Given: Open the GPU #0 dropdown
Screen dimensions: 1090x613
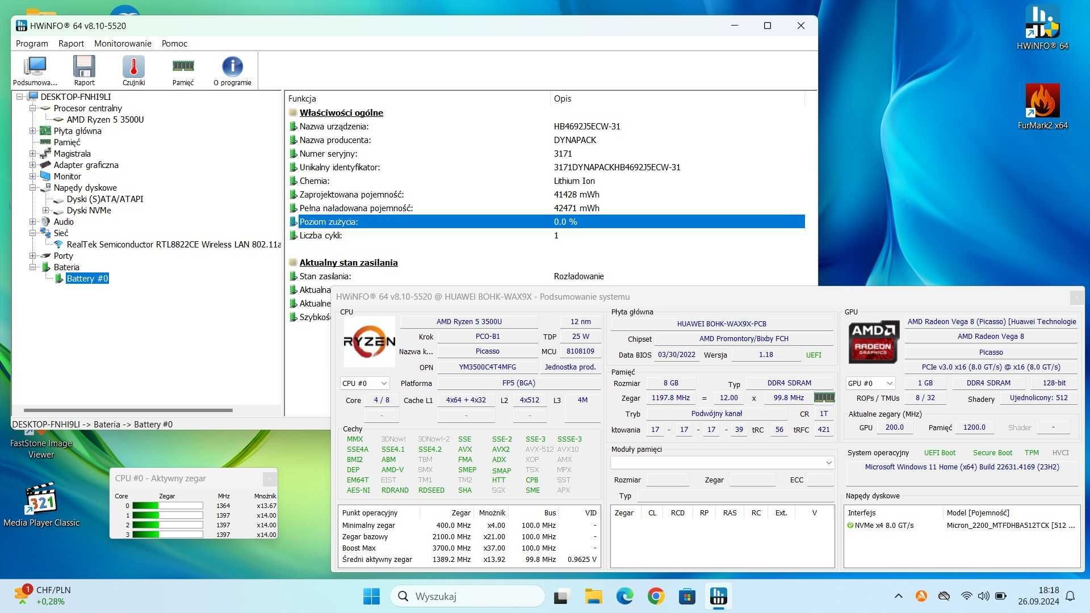Looking at the screenshot, I should pos(870,384).
